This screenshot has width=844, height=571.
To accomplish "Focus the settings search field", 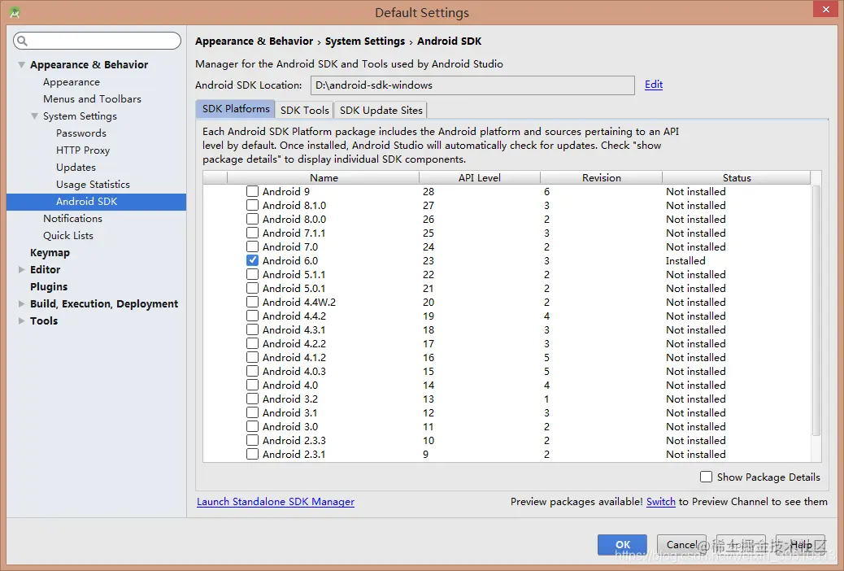I will 97,41.
